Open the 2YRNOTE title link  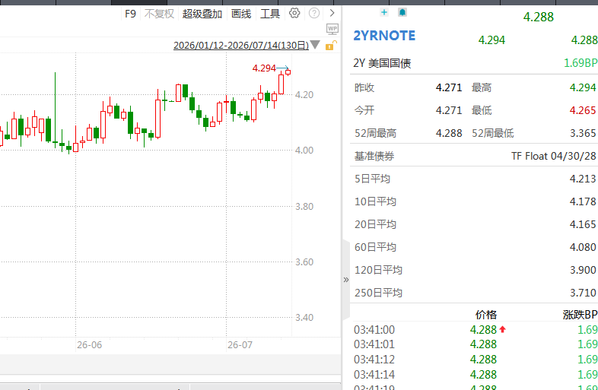point(384,36)
